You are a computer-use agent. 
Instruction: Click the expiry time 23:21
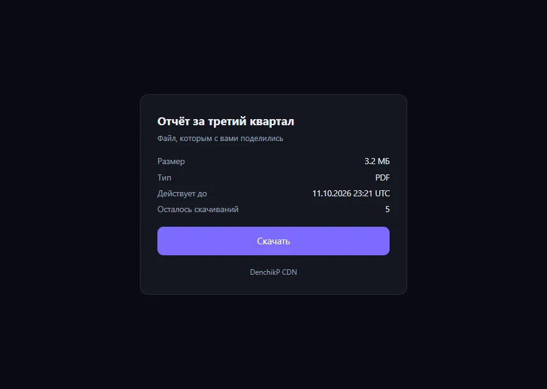point(363,193)
